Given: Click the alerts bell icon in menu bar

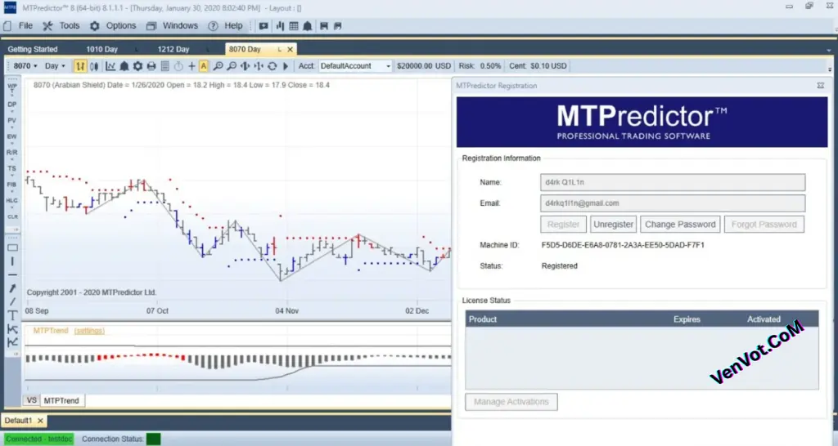Looking at the screenshot, I should point(308,25).
